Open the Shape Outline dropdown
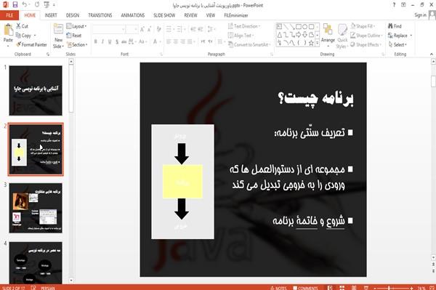 (x=366, y=36)
